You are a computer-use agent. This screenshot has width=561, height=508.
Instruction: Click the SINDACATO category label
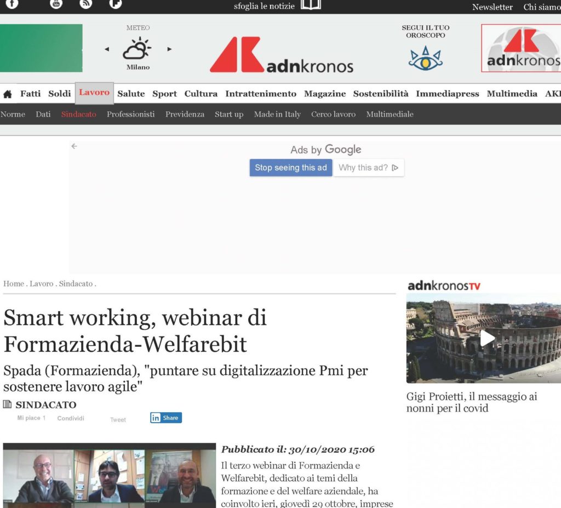point(46,405)
